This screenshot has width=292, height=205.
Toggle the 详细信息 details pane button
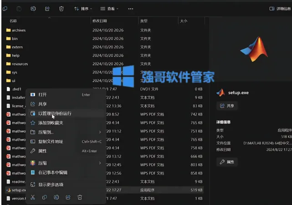tap(280, 9)
